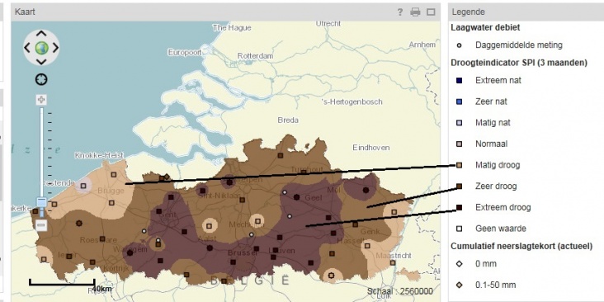The height and width of the screenshot is (302, 604).
Task: Activate the locate target crosshair icon
Action: click(41, 79)
